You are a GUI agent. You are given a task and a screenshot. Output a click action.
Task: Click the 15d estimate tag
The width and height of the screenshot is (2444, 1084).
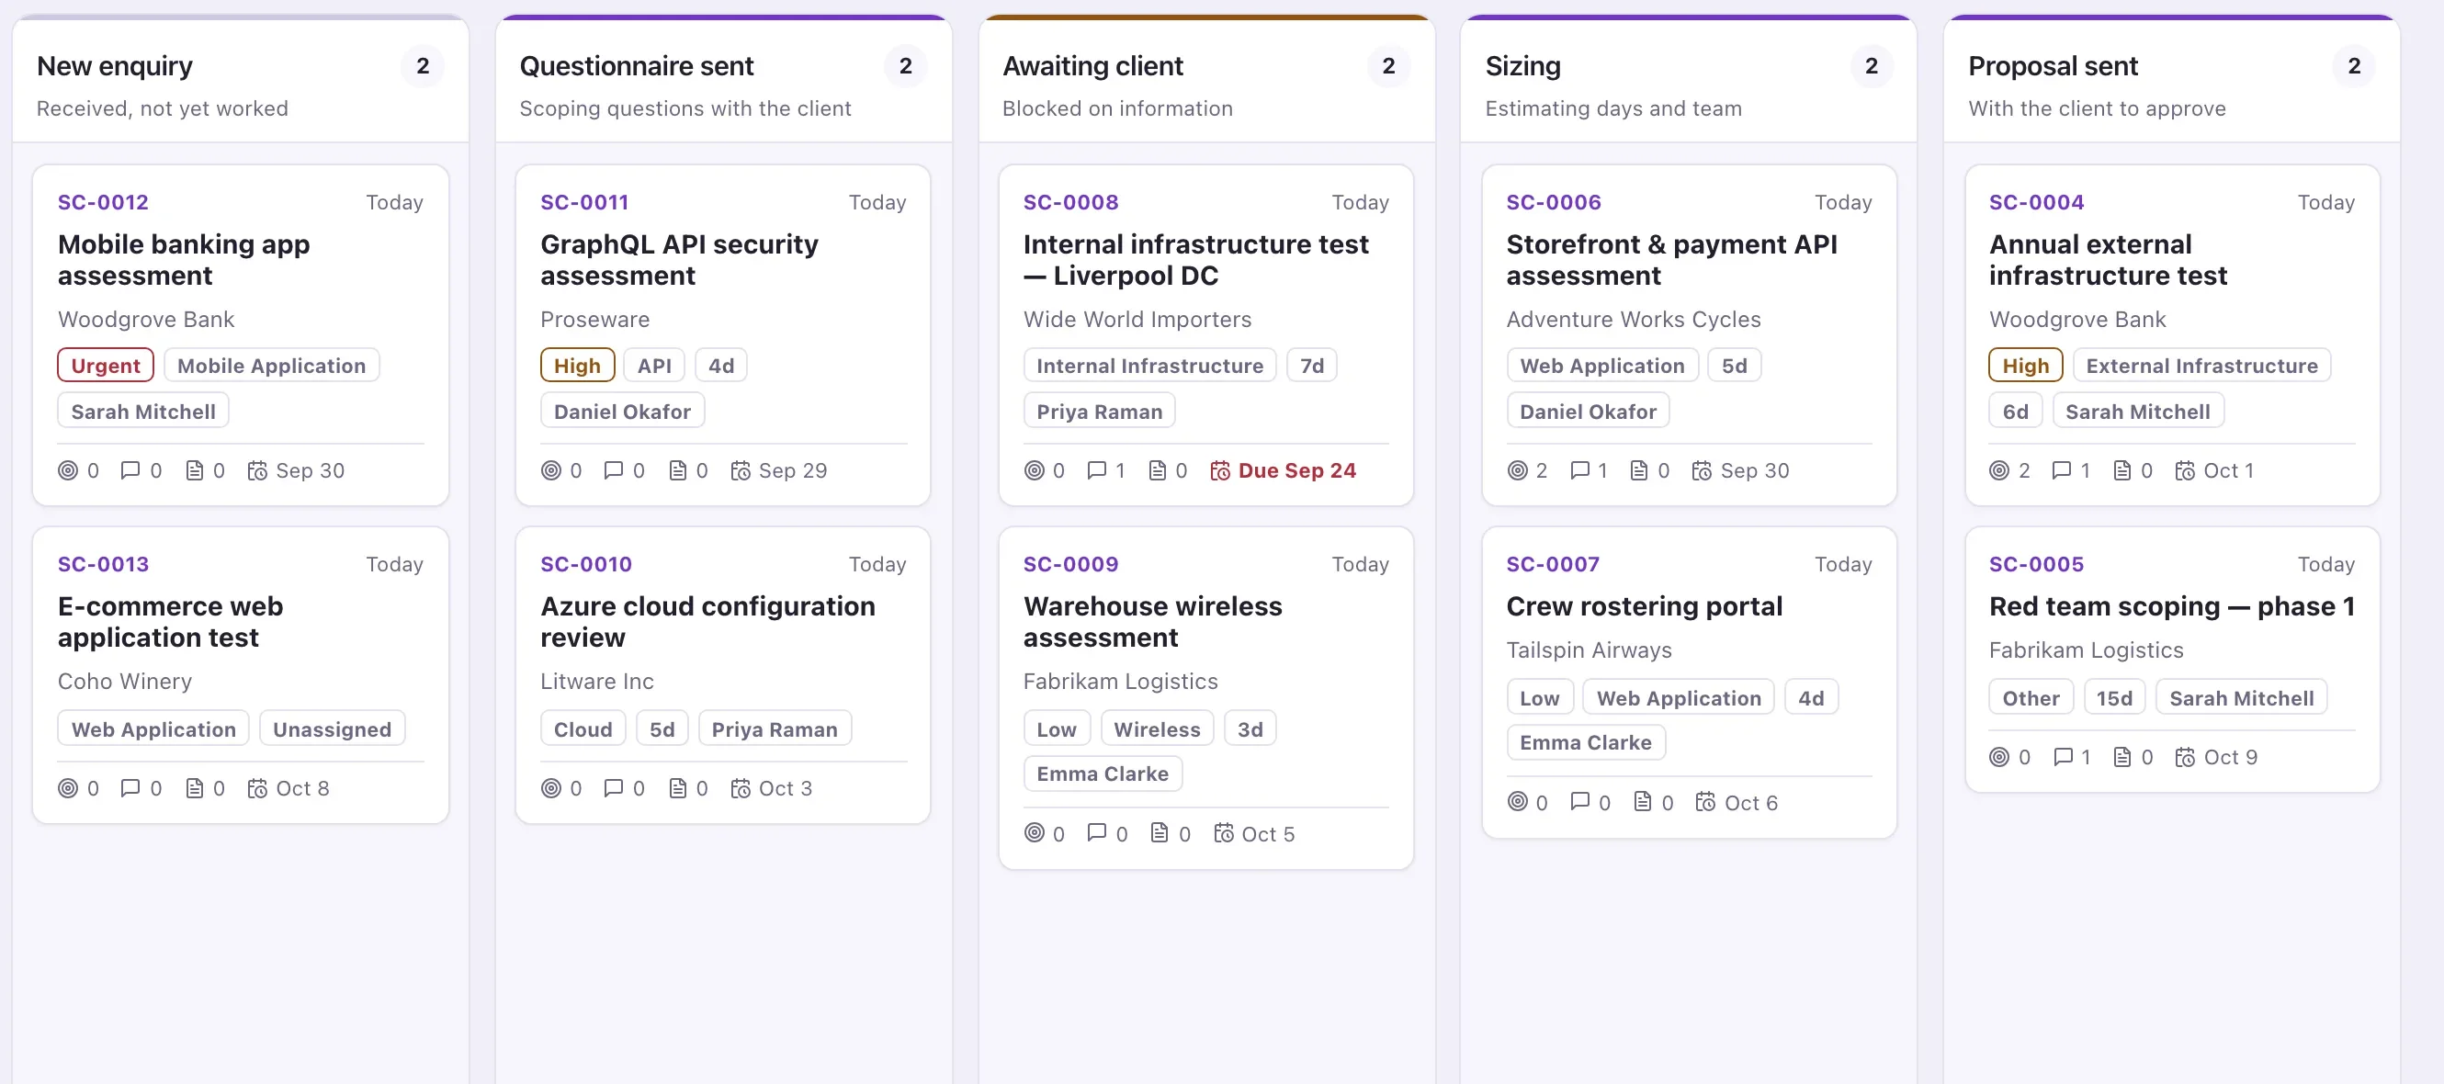pyautogui.click(x=2114, y=698)
